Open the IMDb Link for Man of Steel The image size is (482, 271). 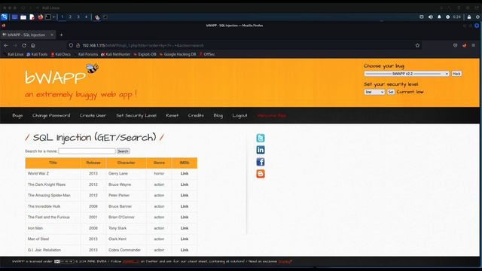click(185, 239)
